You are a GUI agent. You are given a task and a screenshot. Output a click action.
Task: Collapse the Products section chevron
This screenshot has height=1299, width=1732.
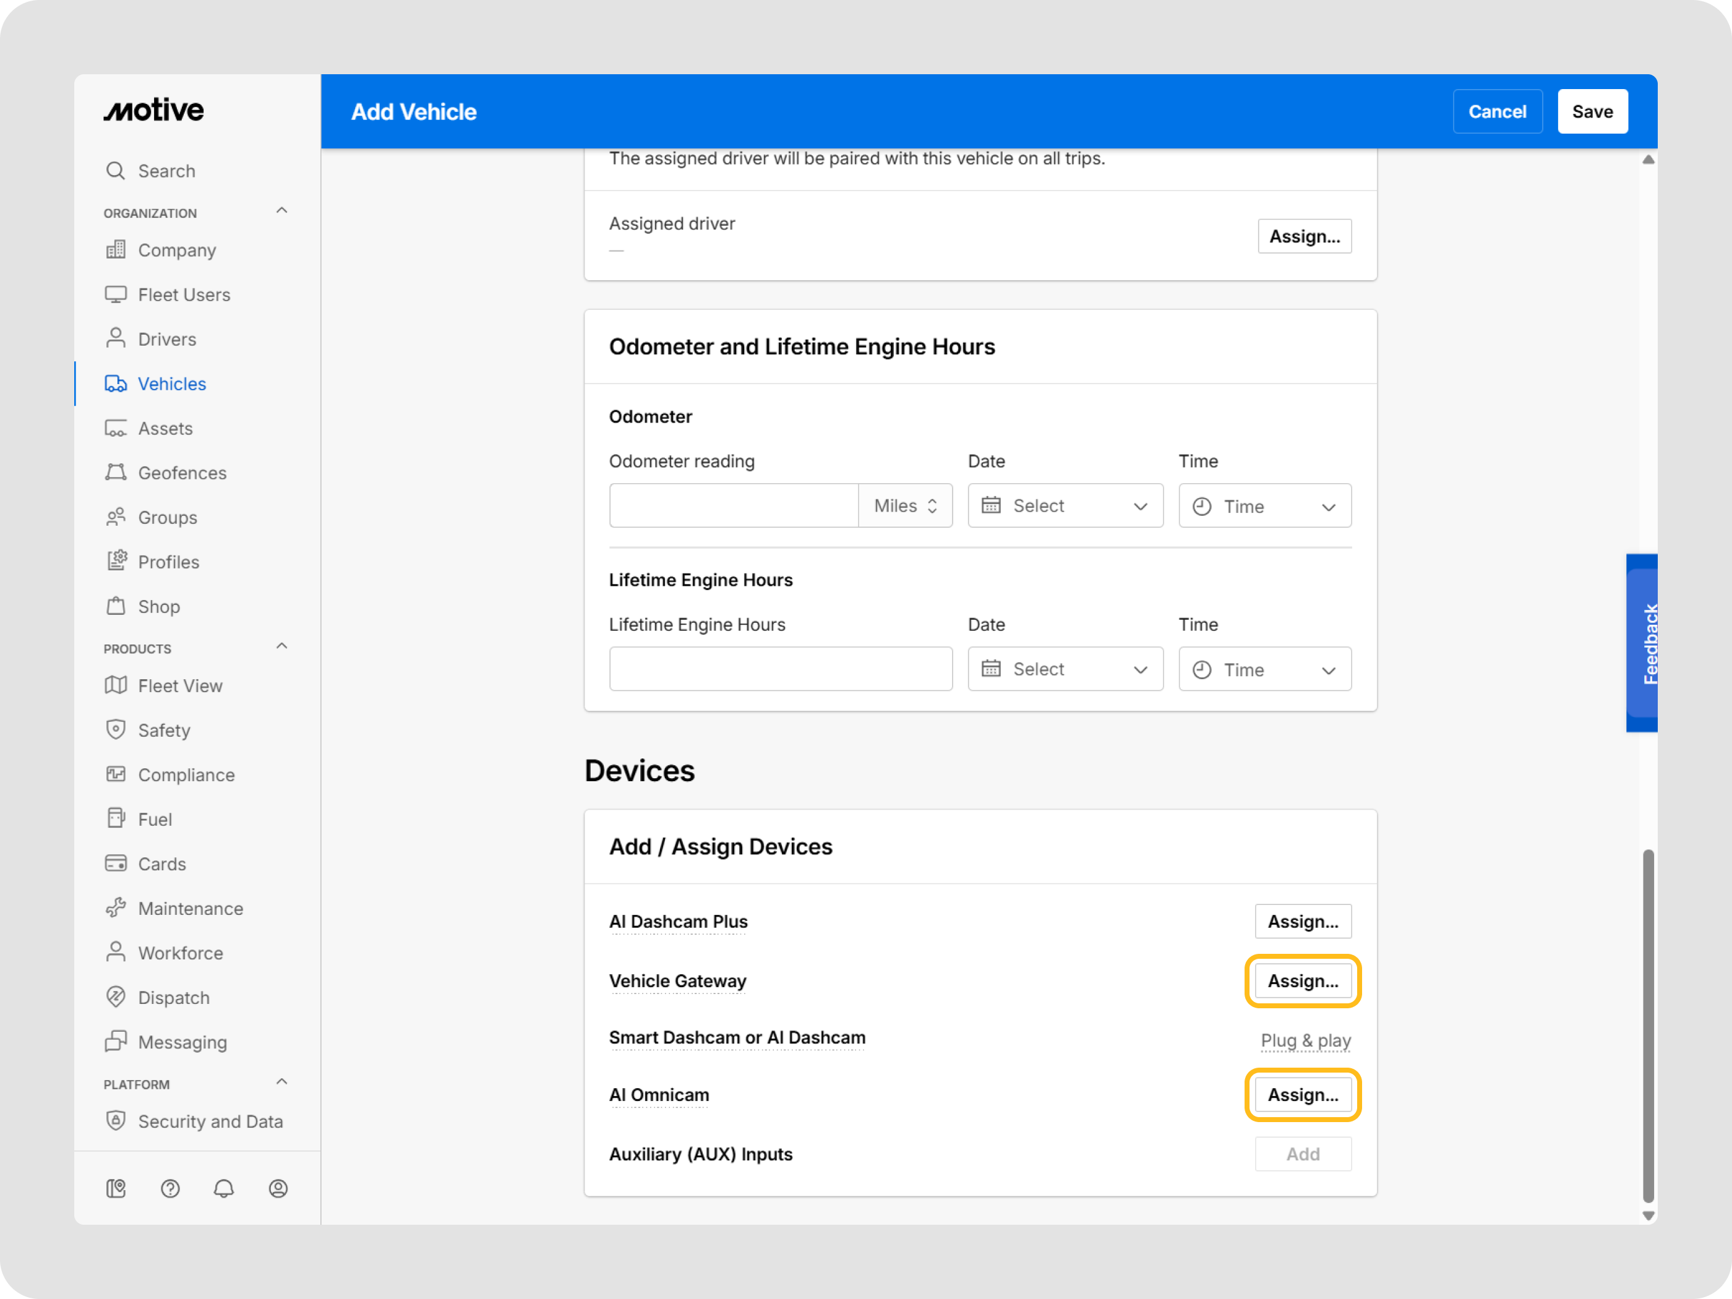(282, 647)
